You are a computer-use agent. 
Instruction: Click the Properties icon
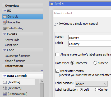pyautogui.click(x=5, y=22)
